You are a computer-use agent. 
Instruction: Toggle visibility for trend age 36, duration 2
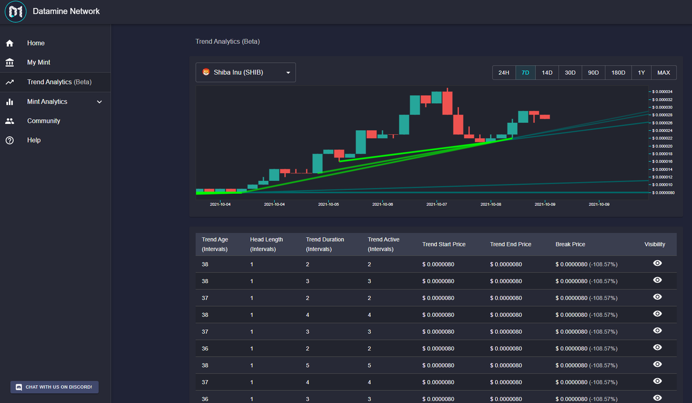click(x=657, y=348)
